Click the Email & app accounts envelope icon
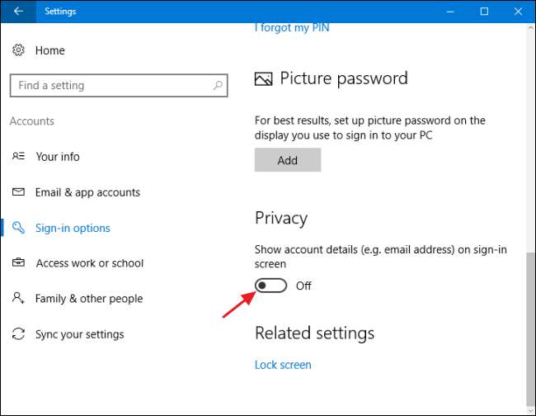This screenshot has height=416, width=536. 18,192
